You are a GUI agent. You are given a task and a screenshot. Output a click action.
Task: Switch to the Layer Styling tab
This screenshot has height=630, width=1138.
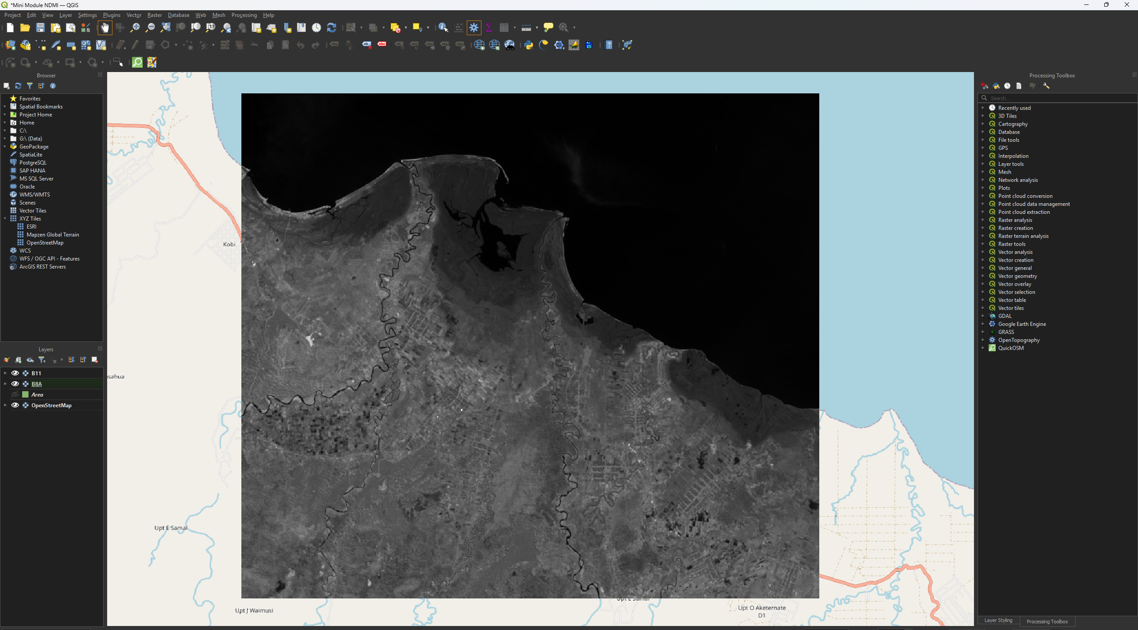click(998, 621)
